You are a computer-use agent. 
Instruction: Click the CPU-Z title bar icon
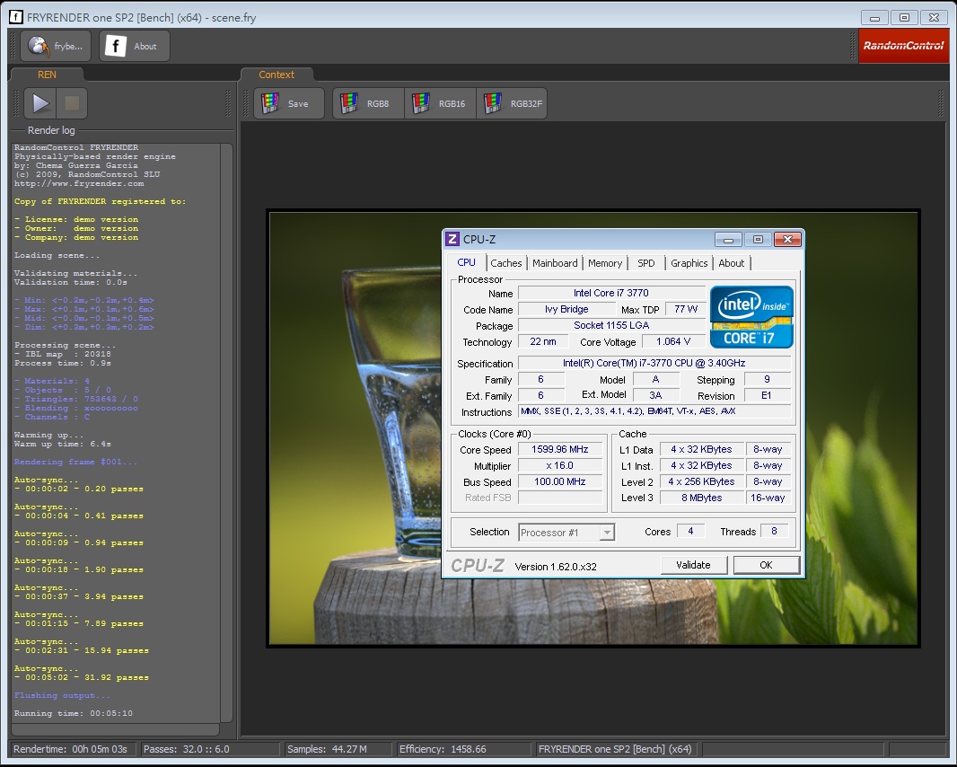(453, 239)
